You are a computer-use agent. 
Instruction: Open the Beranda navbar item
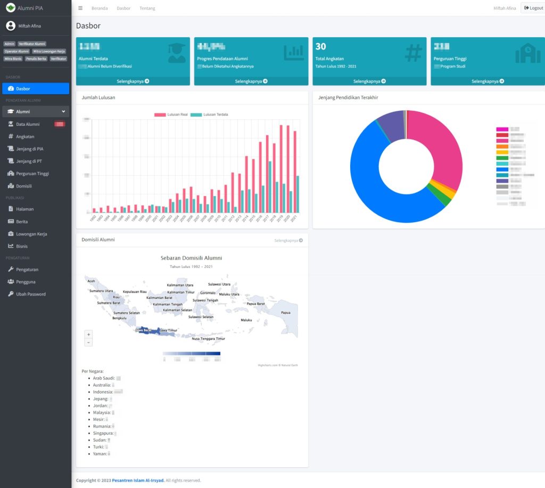point(100,8)
